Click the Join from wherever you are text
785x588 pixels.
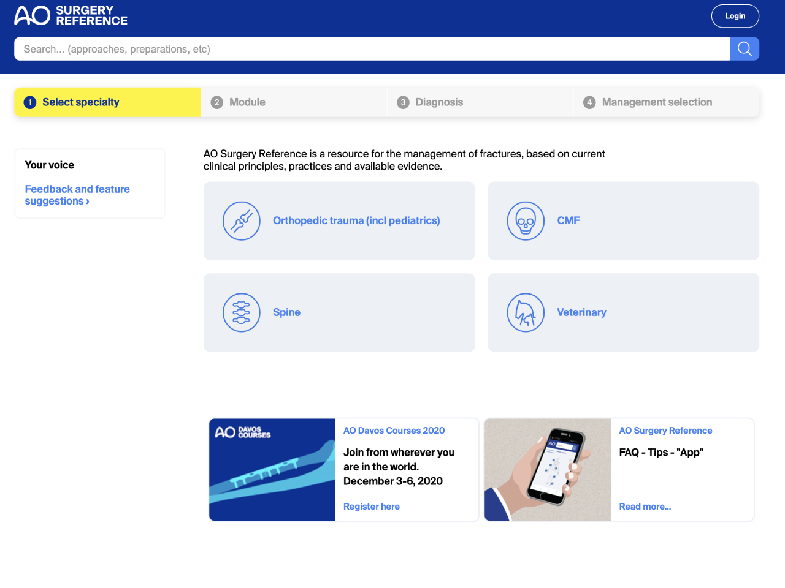click(x=399, y=459)
